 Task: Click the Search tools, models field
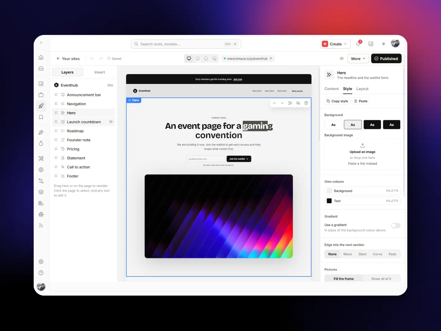[x=186, y=44]
